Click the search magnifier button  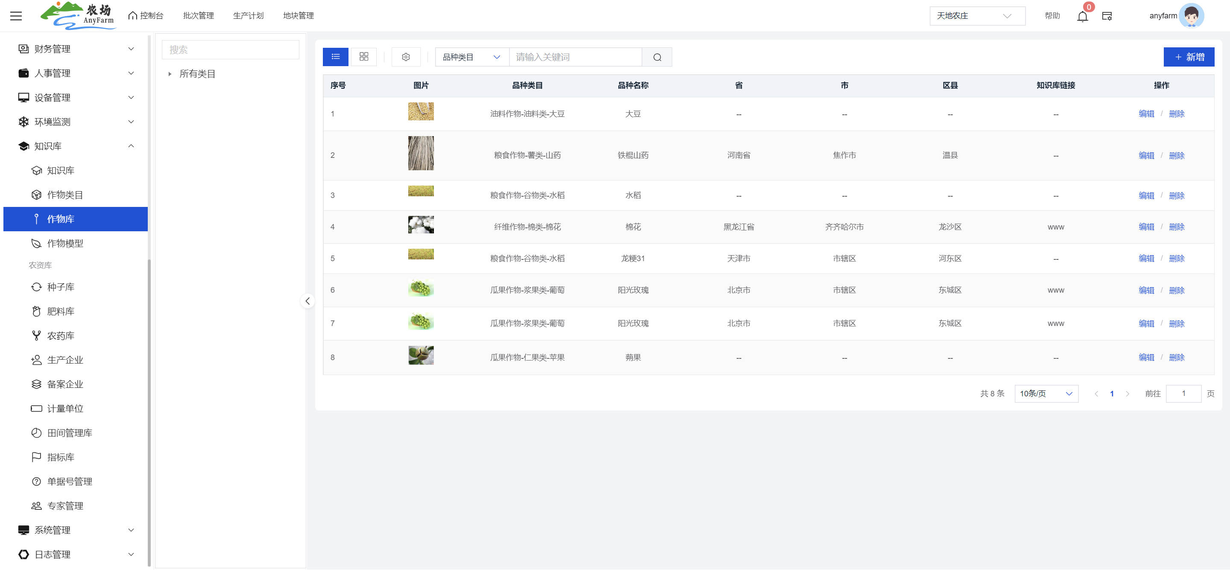[x=656, y=57]
